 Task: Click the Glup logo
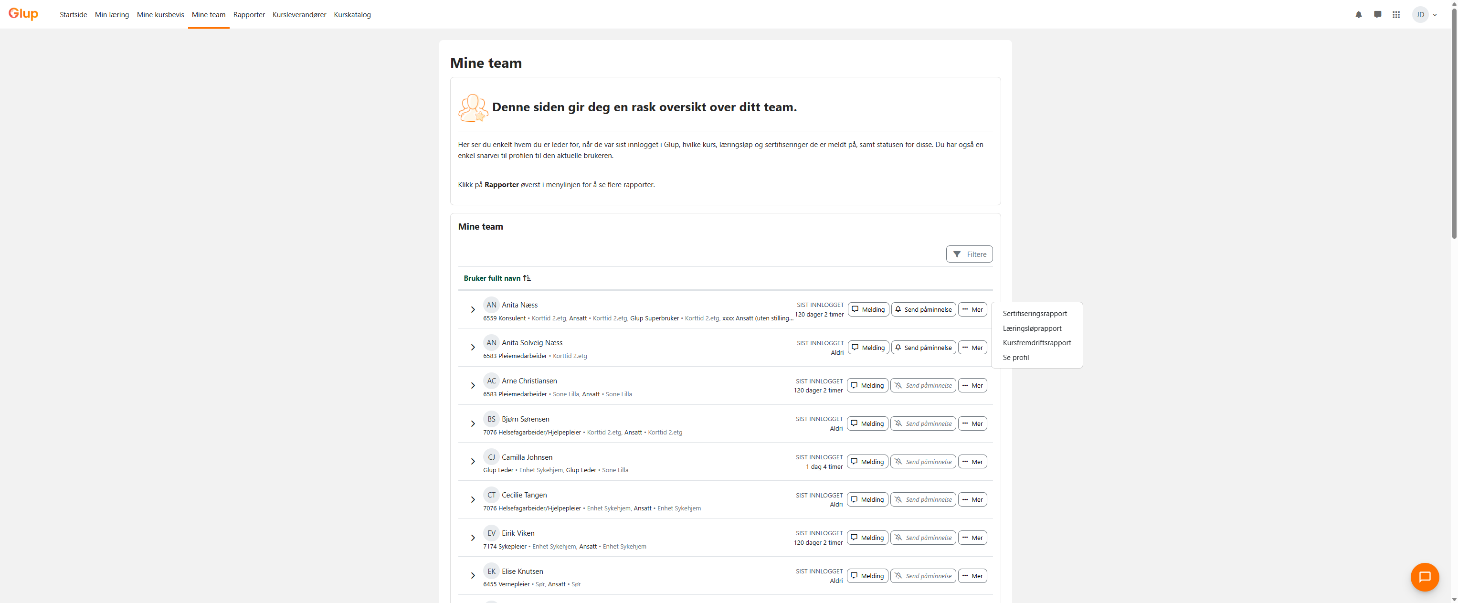pyautogui.click(x=23, y=14)
